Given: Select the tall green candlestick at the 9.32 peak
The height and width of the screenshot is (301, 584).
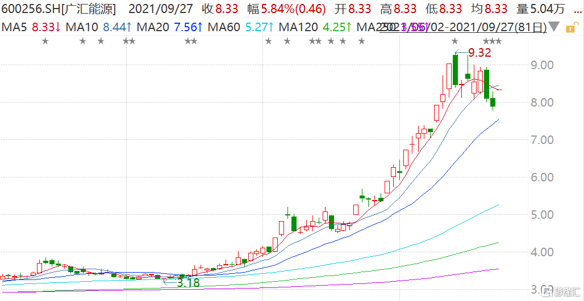Looking at the screenshot, I should [x=455, y=70].
